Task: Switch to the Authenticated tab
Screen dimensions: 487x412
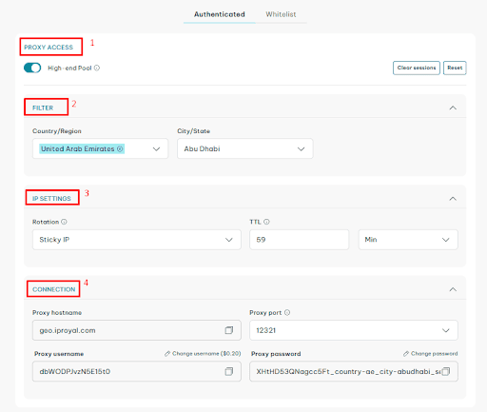Action: (x=220, y=14)
